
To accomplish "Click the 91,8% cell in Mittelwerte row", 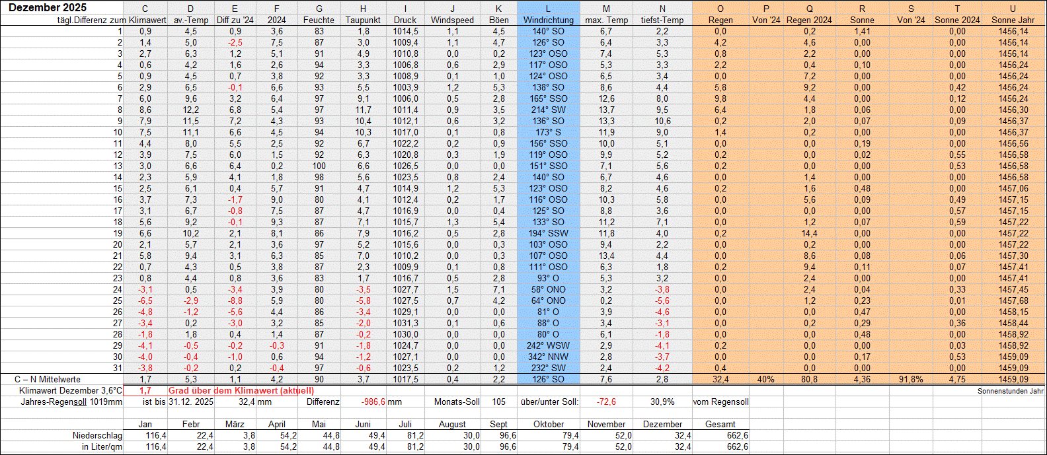I will pyautogui.click(x=911, y=380).
